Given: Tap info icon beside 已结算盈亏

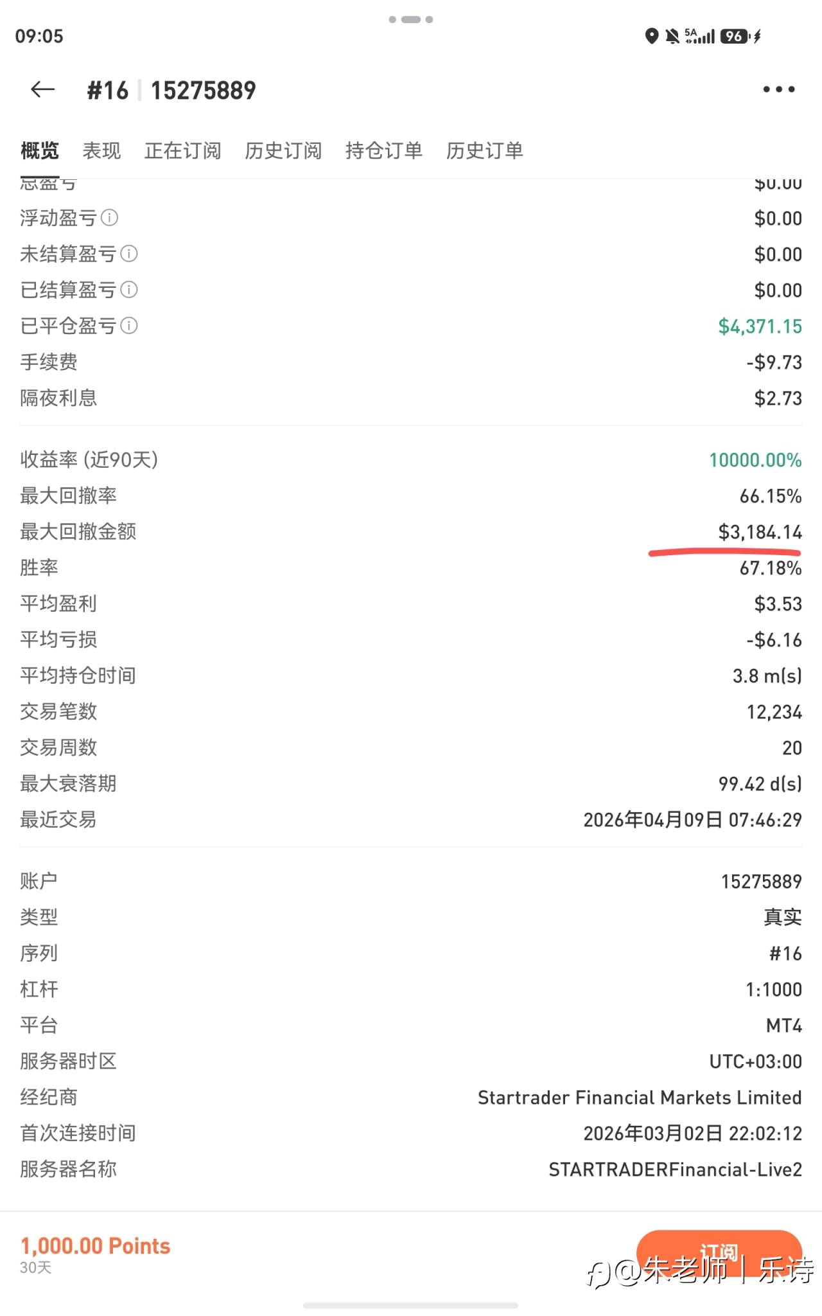Looking at the screenshot, I should pyautogui.click(x=129, y=290).
